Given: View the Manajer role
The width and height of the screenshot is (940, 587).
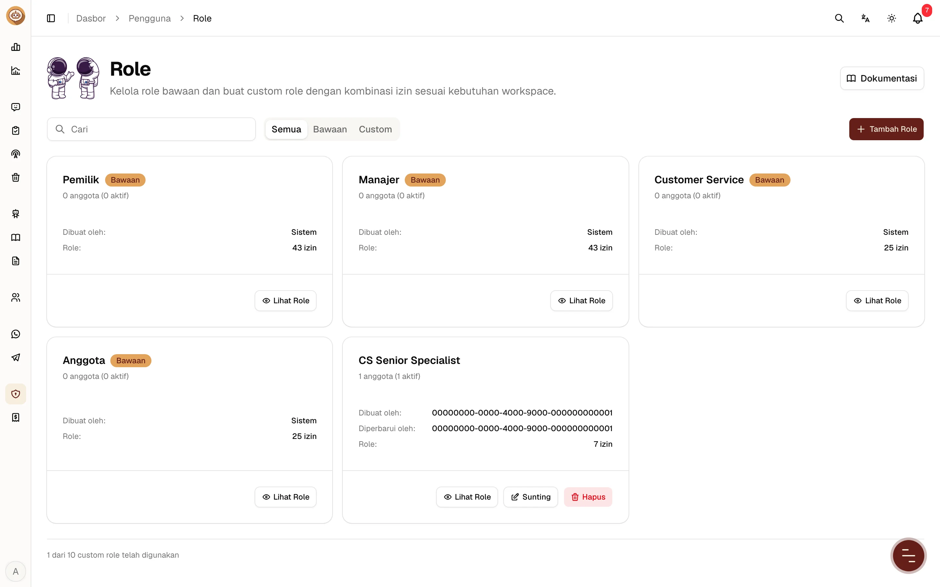Looking at the screenshot, I should click(582, 300).
